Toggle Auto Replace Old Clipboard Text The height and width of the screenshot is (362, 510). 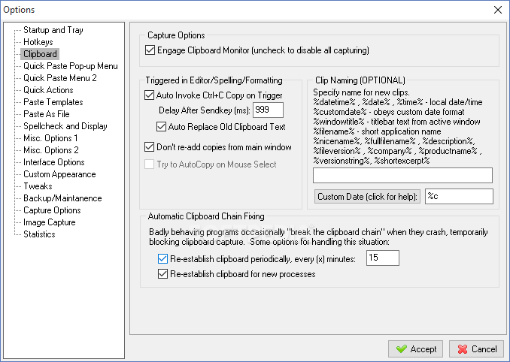161,127
